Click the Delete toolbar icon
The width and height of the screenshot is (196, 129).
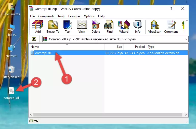click(96, 27)
